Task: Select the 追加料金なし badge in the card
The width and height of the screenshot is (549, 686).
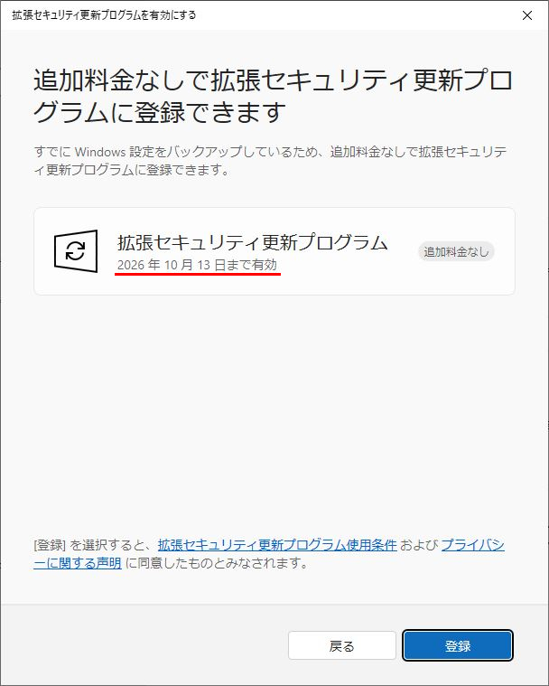Action: (x=456, y=251)
